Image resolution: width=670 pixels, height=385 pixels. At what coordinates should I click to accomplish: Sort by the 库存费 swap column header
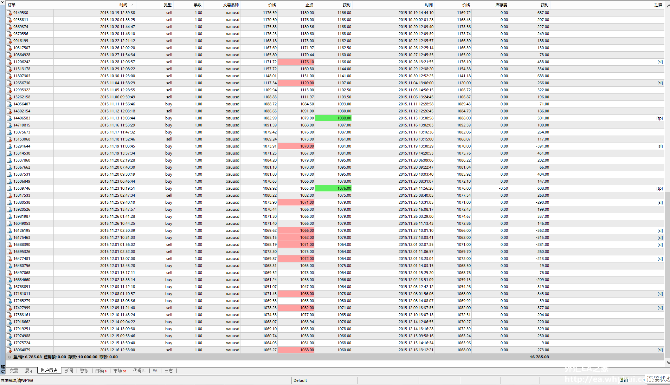[490, 5]
